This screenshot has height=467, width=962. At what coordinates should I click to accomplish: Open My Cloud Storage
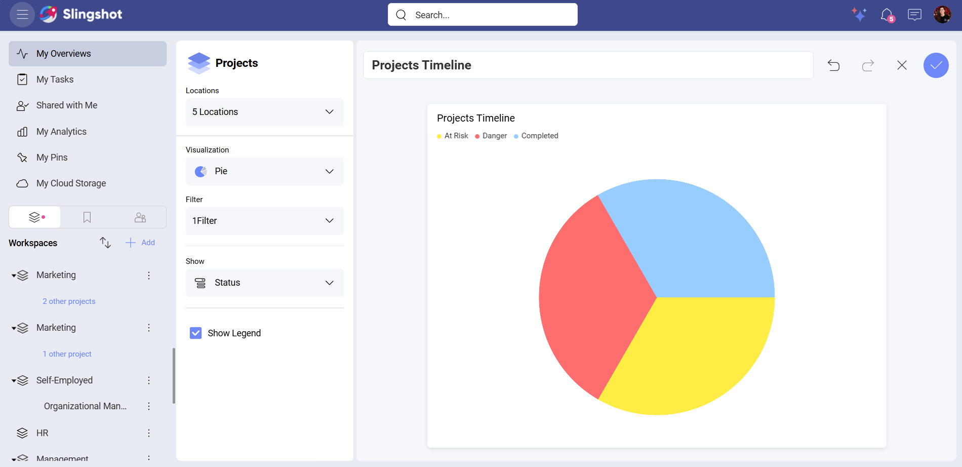pos(71,183)
